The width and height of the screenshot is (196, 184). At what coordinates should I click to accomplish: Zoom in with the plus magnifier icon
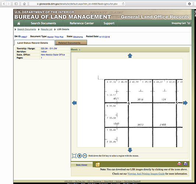pyautogui.click(x=79, y=156)
